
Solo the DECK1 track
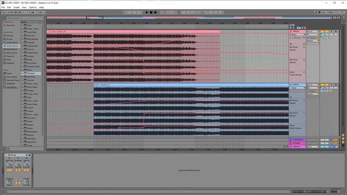331,31
